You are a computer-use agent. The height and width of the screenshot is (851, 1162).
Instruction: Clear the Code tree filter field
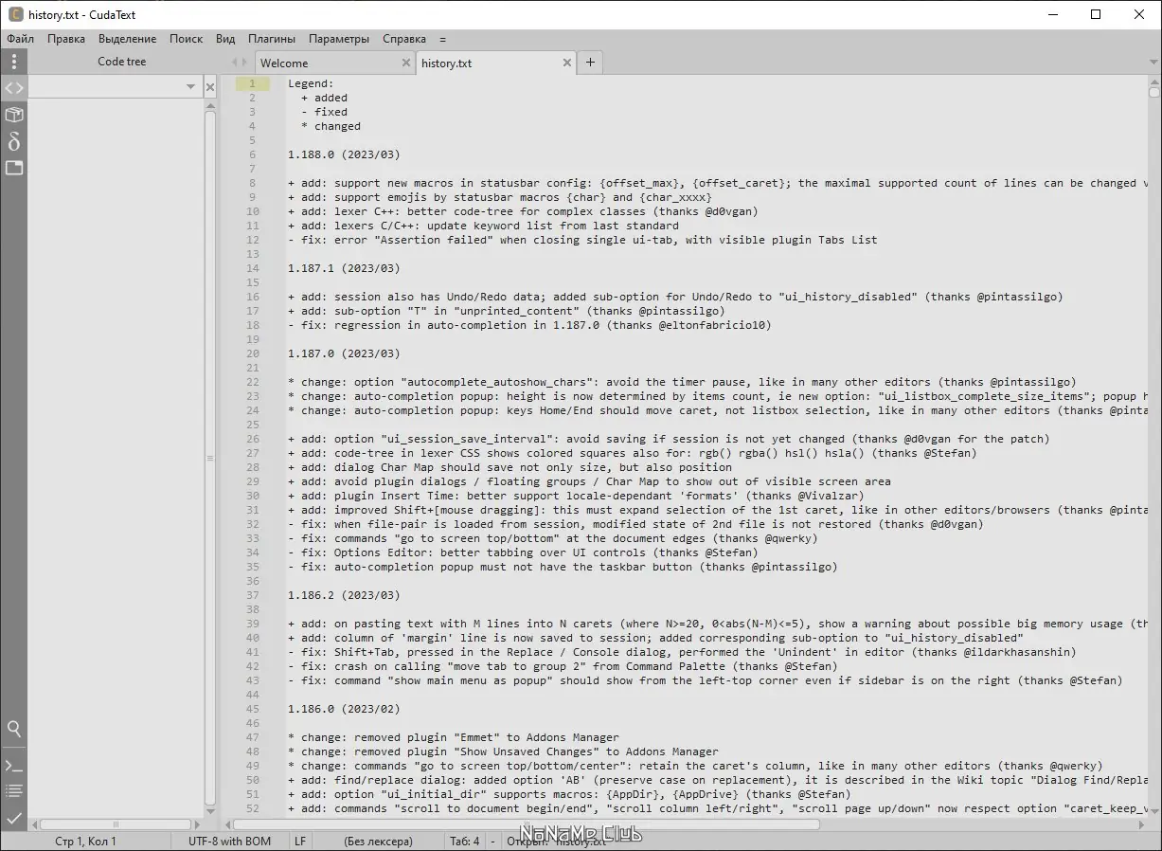point(210,87)
